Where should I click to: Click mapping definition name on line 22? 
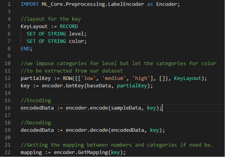point(31,153)
